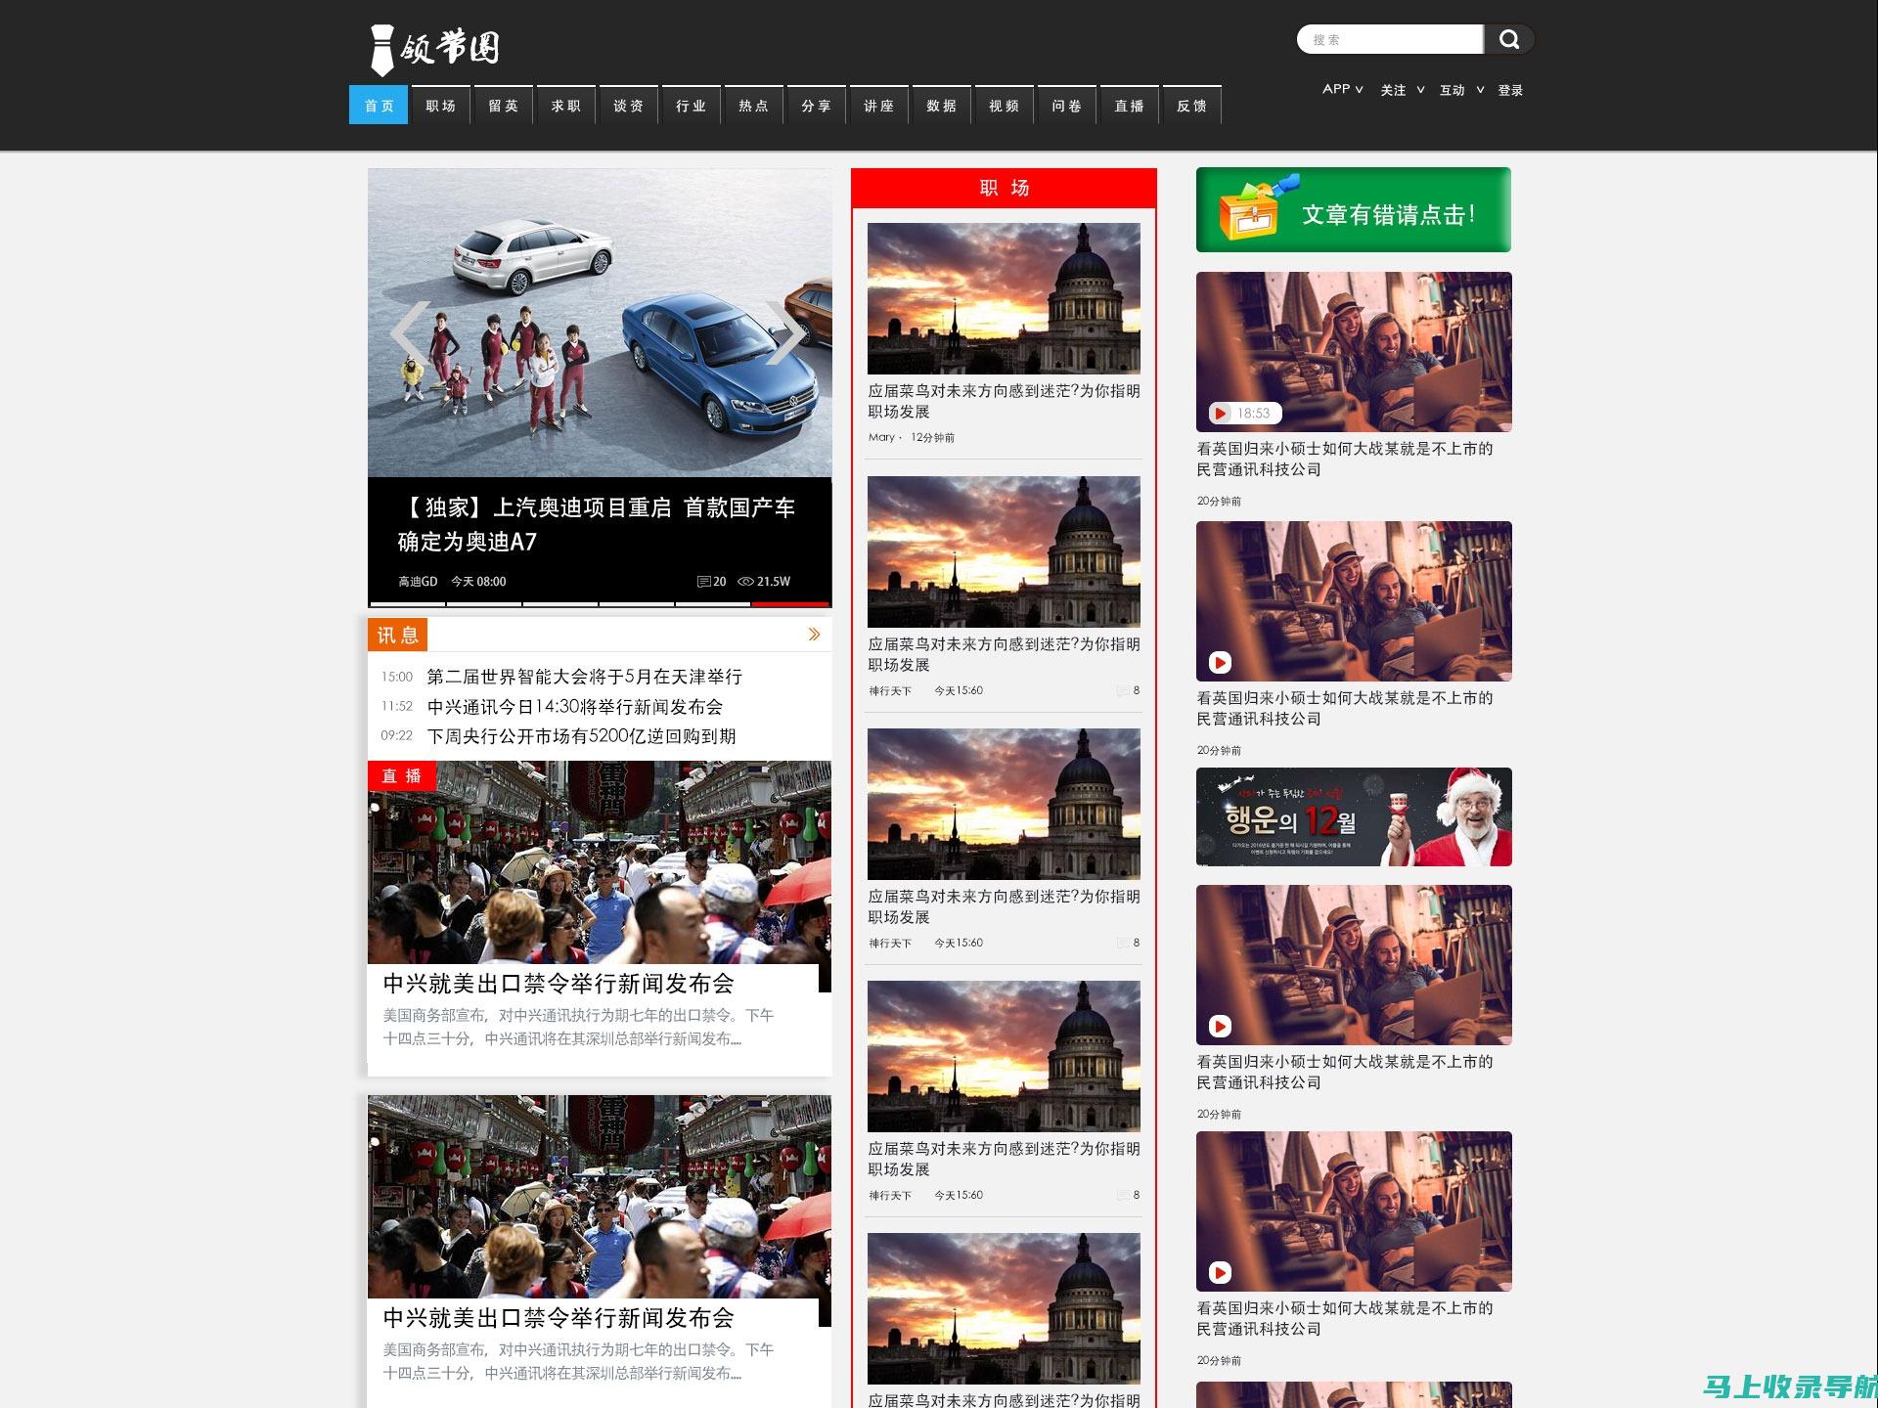Open the 求职 nav item
The width and height of the screenshot is (1878, 1408).
(566, 106)
